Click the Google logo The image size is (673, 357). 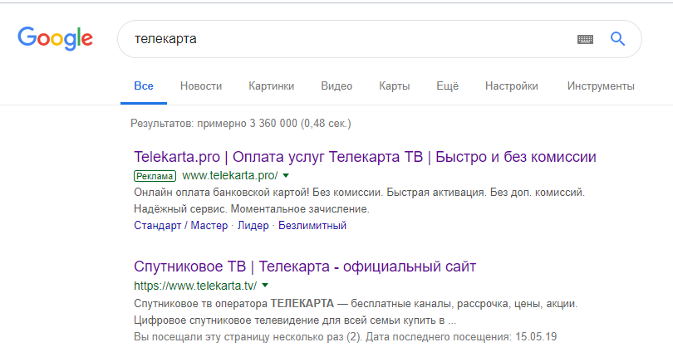click(x=55, y=38)
